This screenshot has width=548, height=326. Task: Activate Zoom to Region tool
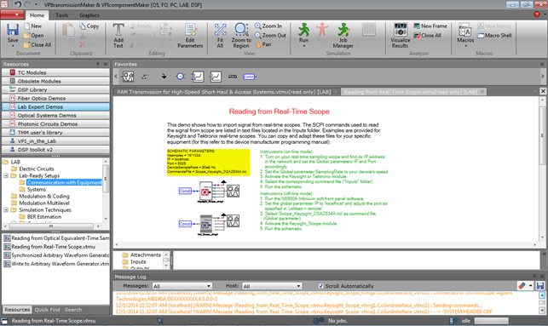point(241,35)
